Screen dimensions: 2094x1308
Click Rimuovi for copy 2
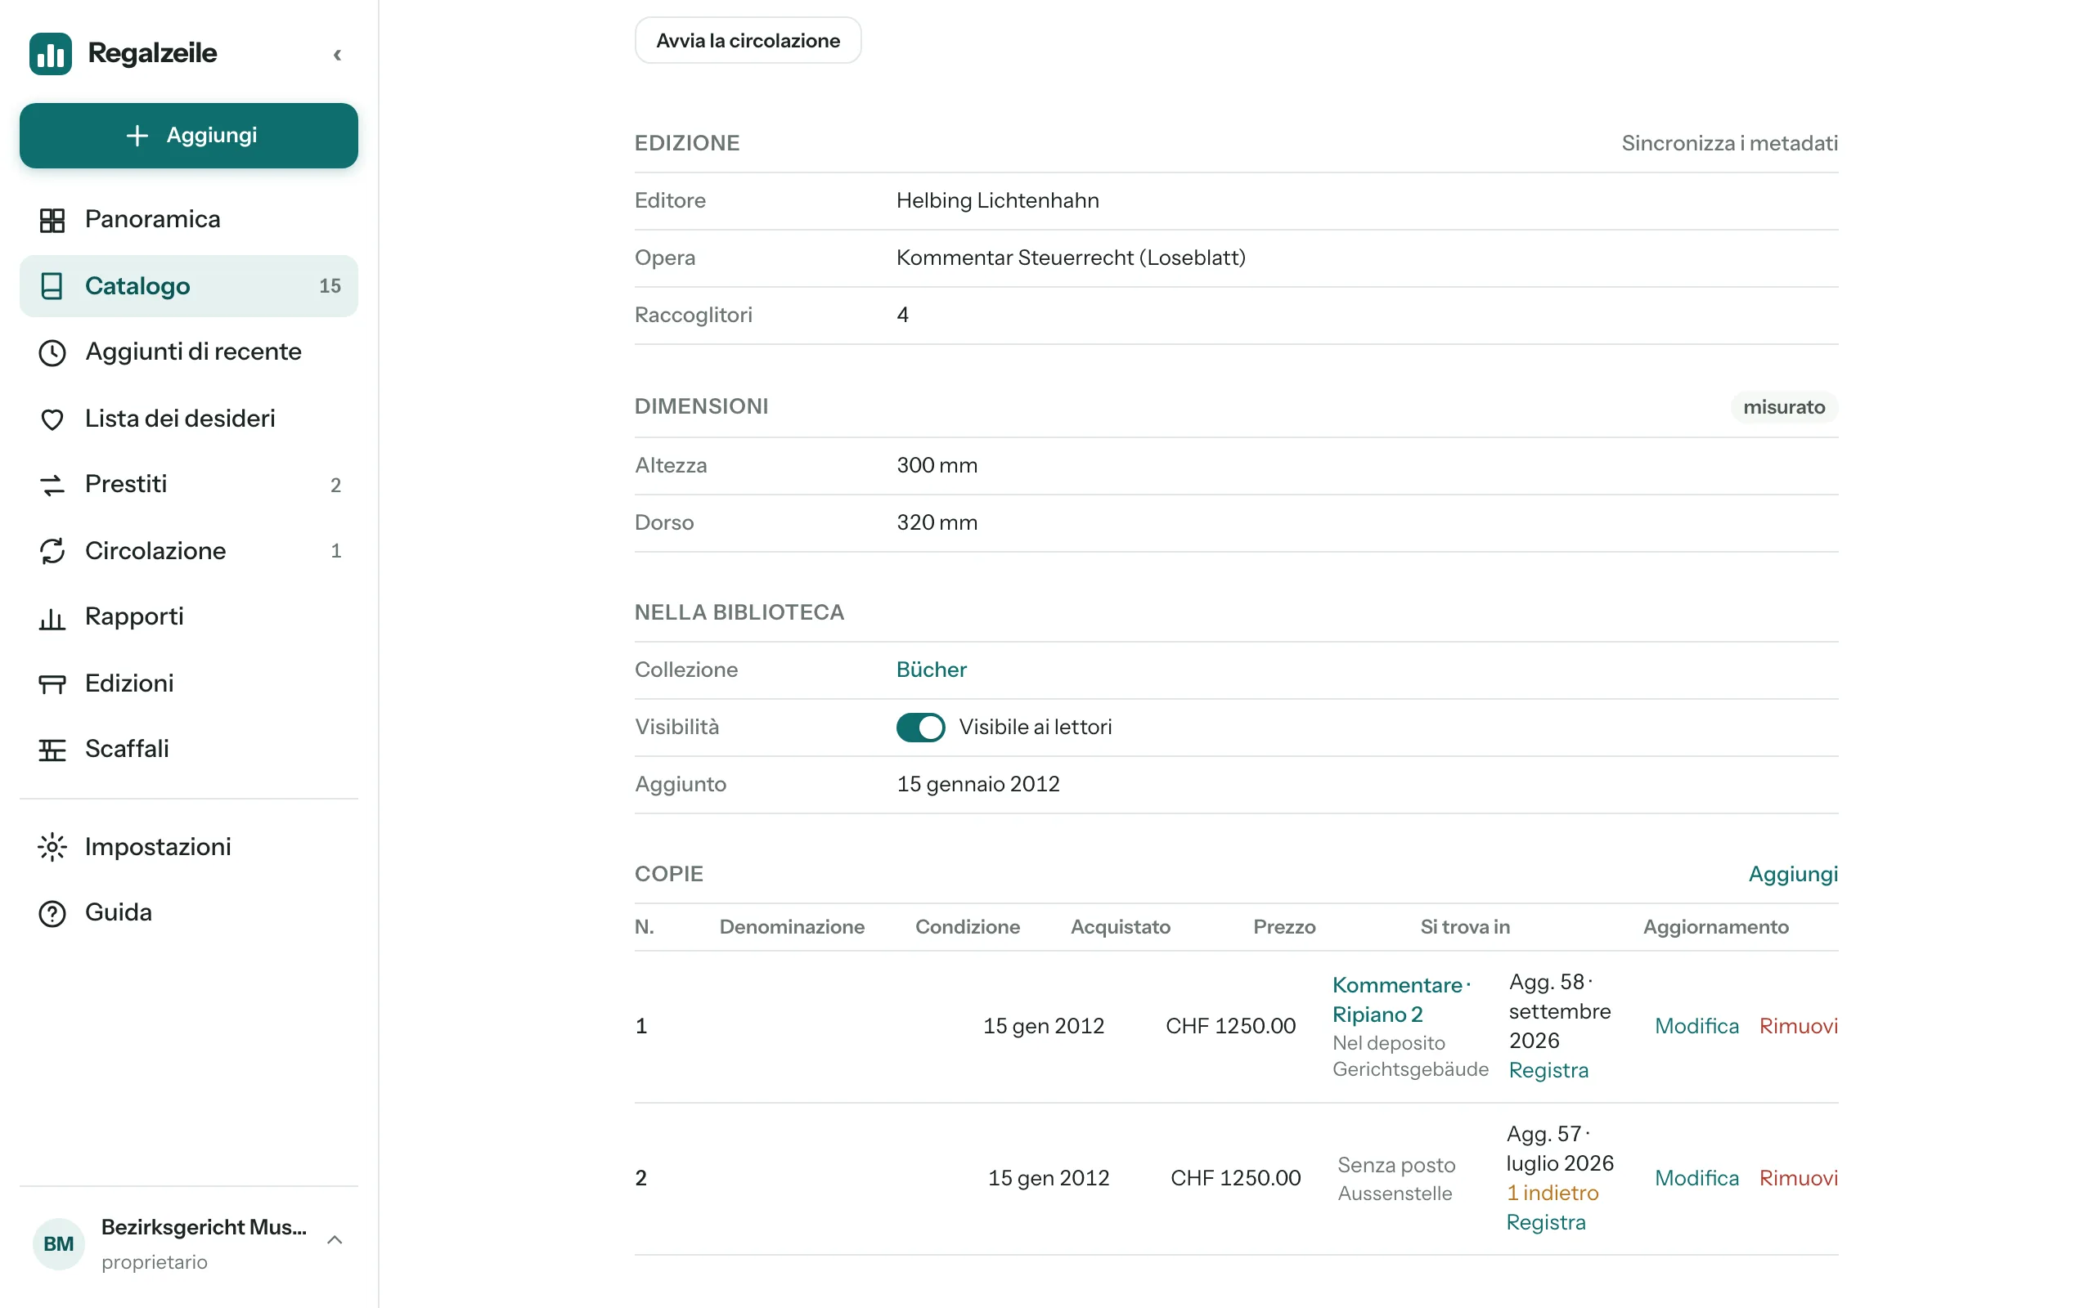1798,1178
